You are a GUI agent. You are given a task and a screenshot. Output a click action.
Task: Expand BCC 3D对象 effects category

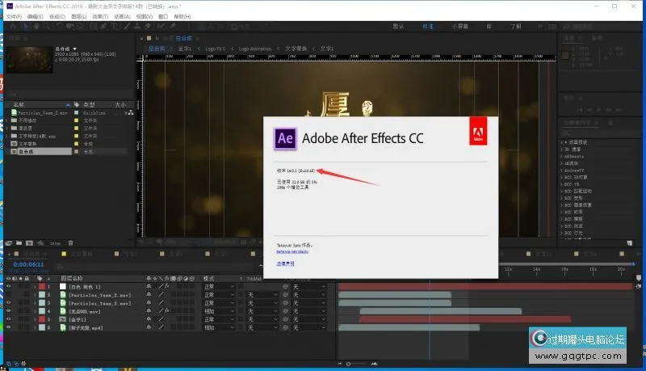(x=561, y=177)
